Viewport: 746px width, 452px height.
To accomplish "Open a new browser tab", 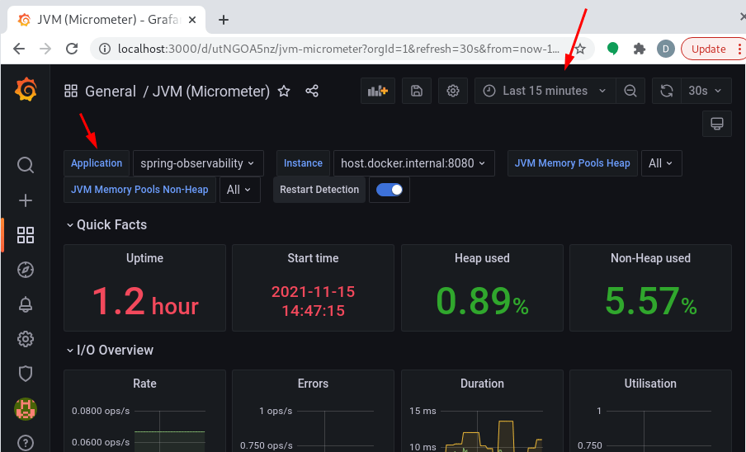I will tap(223, 20).
